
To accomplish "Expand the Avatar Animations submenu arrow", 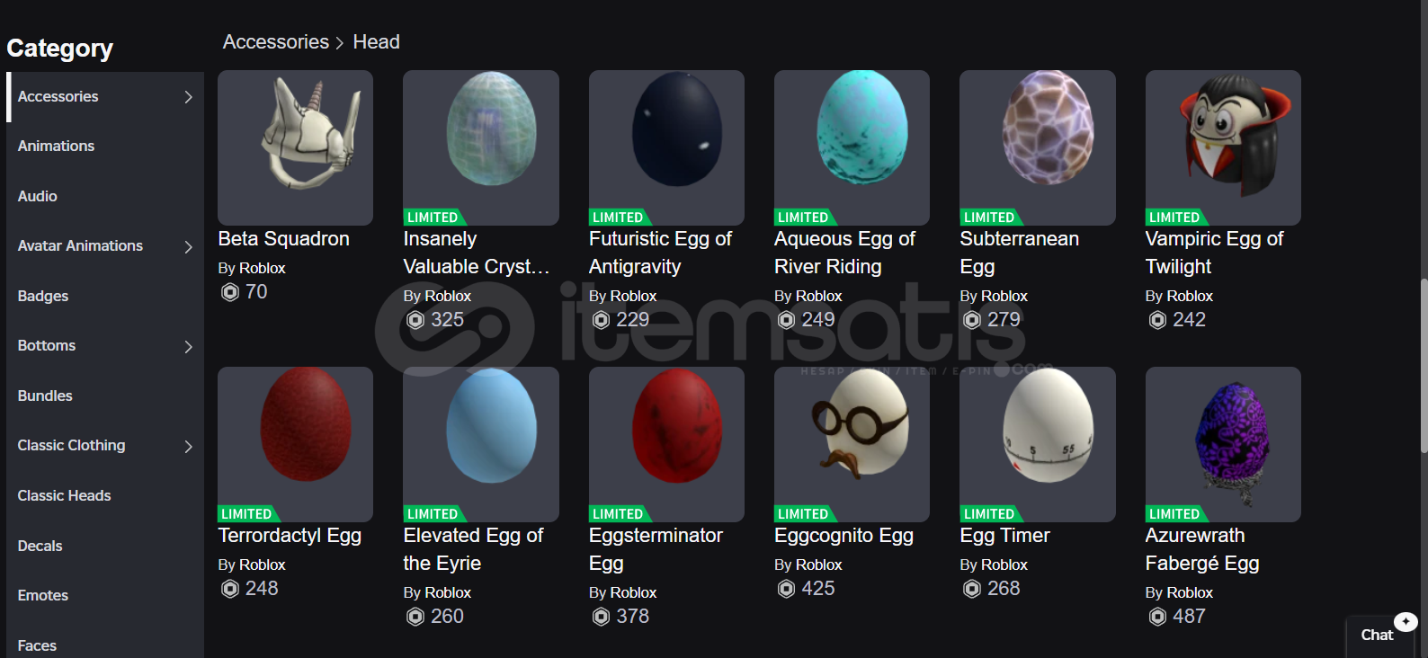I will pos(188,246).
